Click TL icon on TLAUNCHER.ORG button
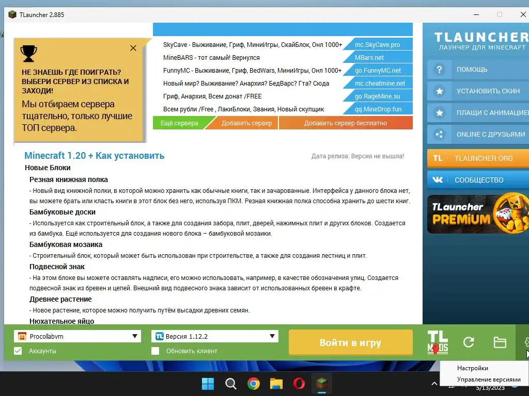529x396 pixels. (438, 158)
